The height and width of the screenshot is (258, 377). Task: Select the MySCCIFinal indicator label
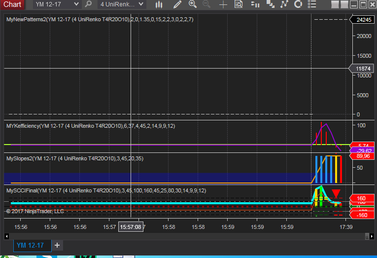pos(106,190)
